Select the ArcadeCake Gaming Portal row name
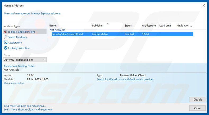 coord(67,34)
